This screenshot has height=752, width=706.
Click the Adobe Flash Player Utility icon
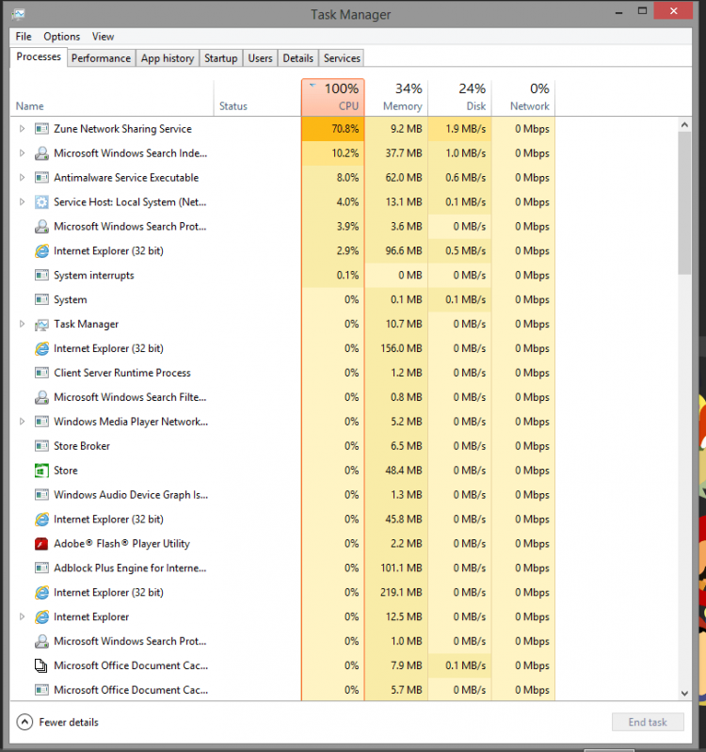pyautogui.click(x=41, y=543)
